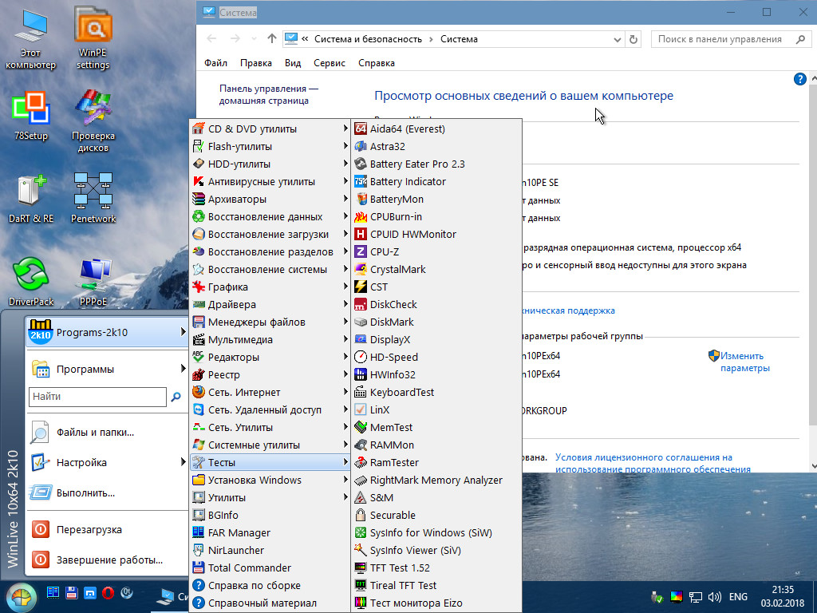The height and width of the screenshot is (613, 817).
Task: Expand the Восстановление данных submenu
Action: (x=265, y=216)
